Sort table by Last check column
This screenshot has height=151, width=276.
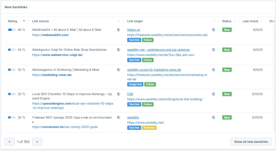pyautogui.click(x=261, y=21)
